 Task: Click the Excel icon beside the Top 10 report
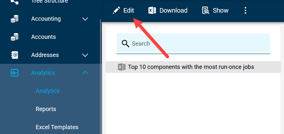coord(122,67)
